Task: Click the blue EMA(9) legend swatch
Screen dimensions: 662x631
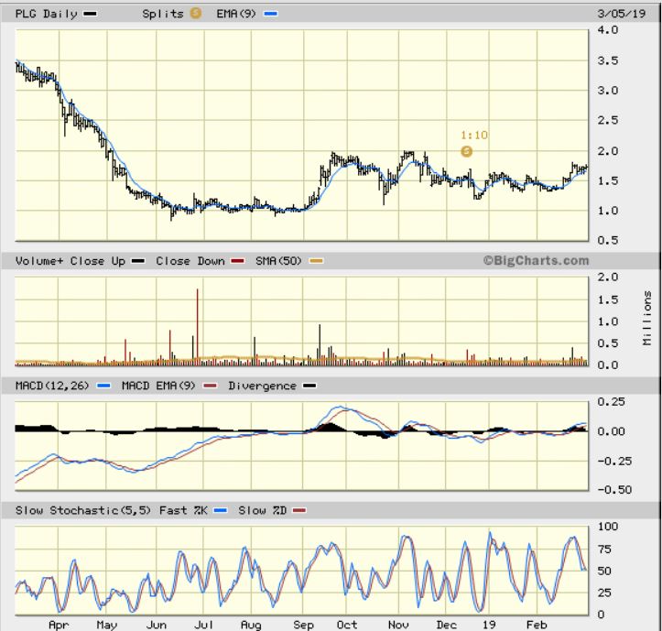Action: (x=271, y=14)
